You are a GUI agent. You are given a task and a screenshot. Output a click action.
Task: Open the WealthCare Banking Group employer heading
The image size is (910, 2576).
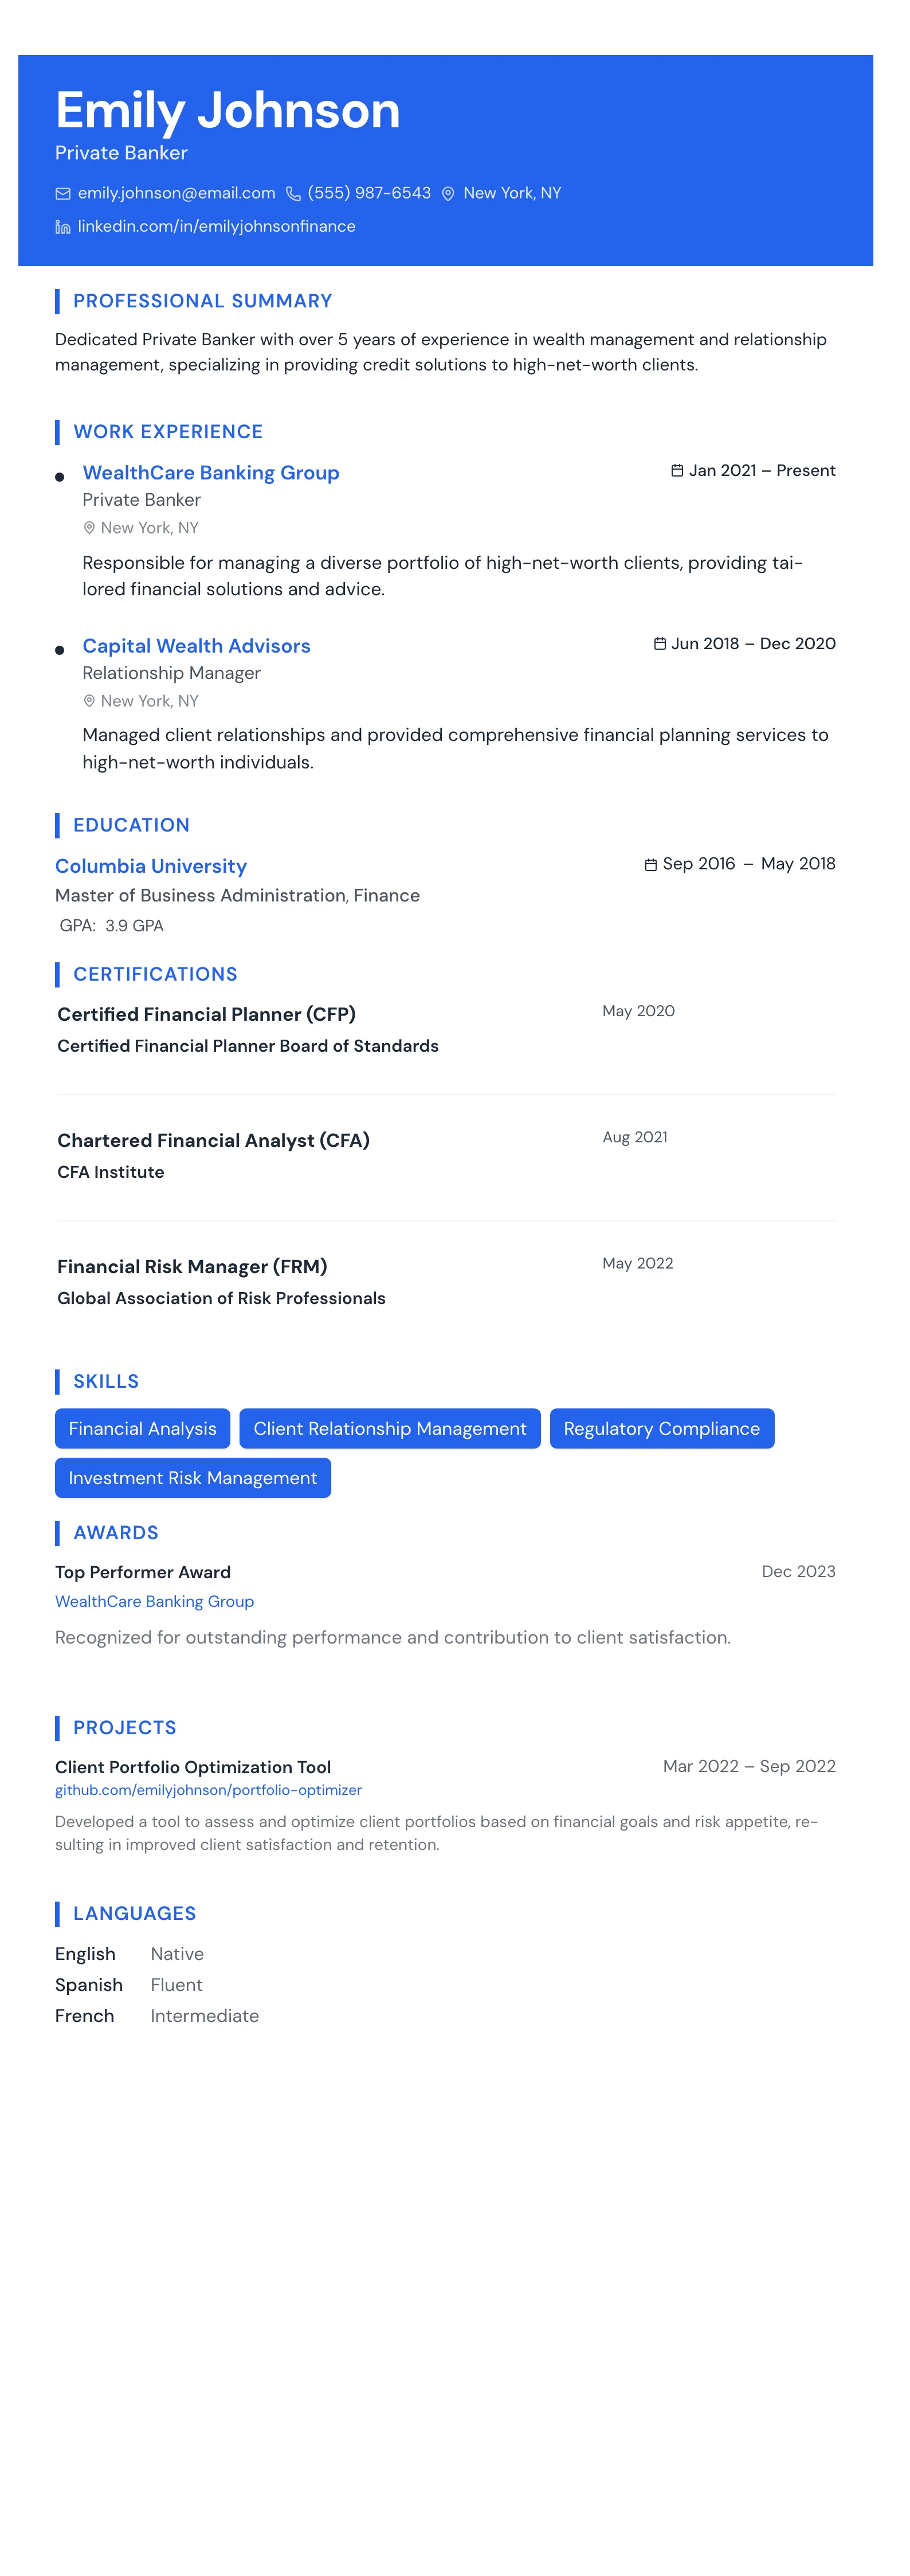click(211, 473)
